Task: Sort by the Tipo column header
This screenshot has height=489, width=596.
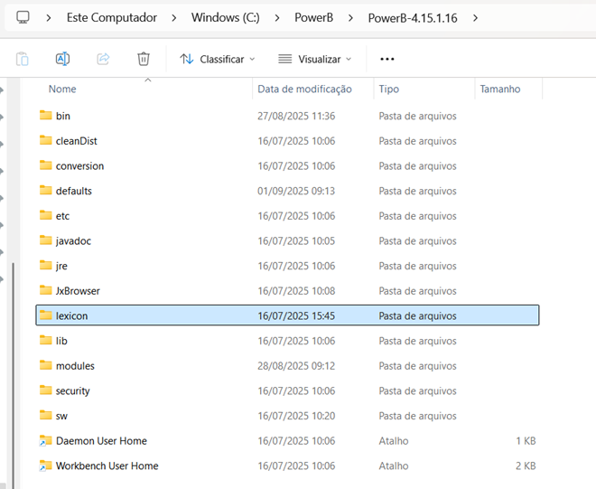Action: click(x=389, y=89)
